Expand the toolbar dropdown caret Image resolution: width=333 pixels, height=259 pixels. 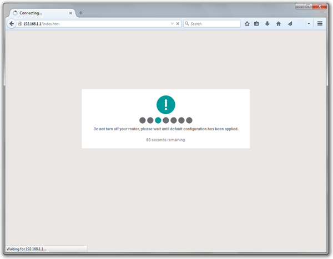pos(309,23)
